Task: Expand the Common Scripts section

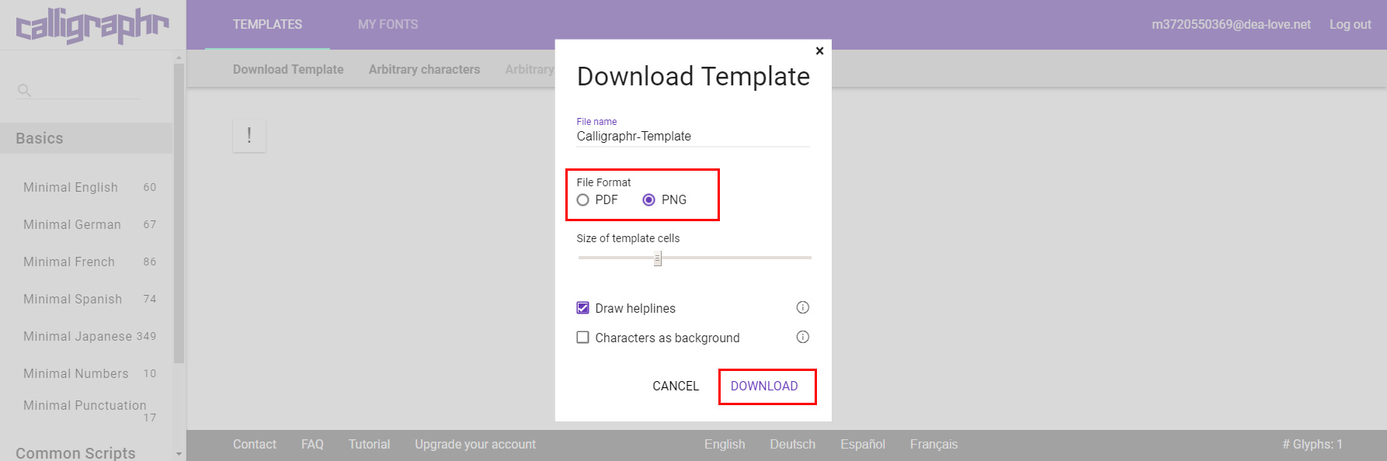Action: click(x=75, y=452)
